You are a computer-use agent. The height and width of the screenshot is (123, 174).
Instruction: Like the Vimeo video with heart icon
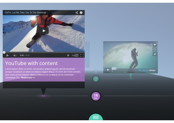click(x=155, y=45)
